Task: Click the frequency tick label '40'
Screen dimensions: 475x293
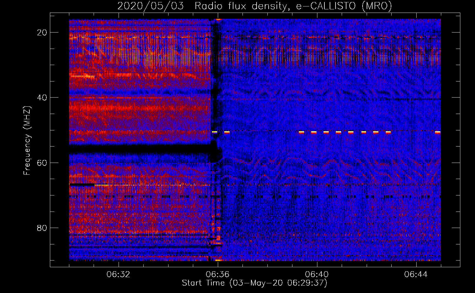Action: click(x=42, y=98)
